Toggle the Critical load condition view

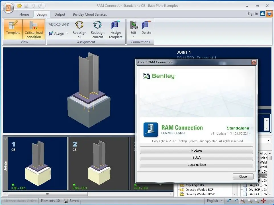(34, 29)
